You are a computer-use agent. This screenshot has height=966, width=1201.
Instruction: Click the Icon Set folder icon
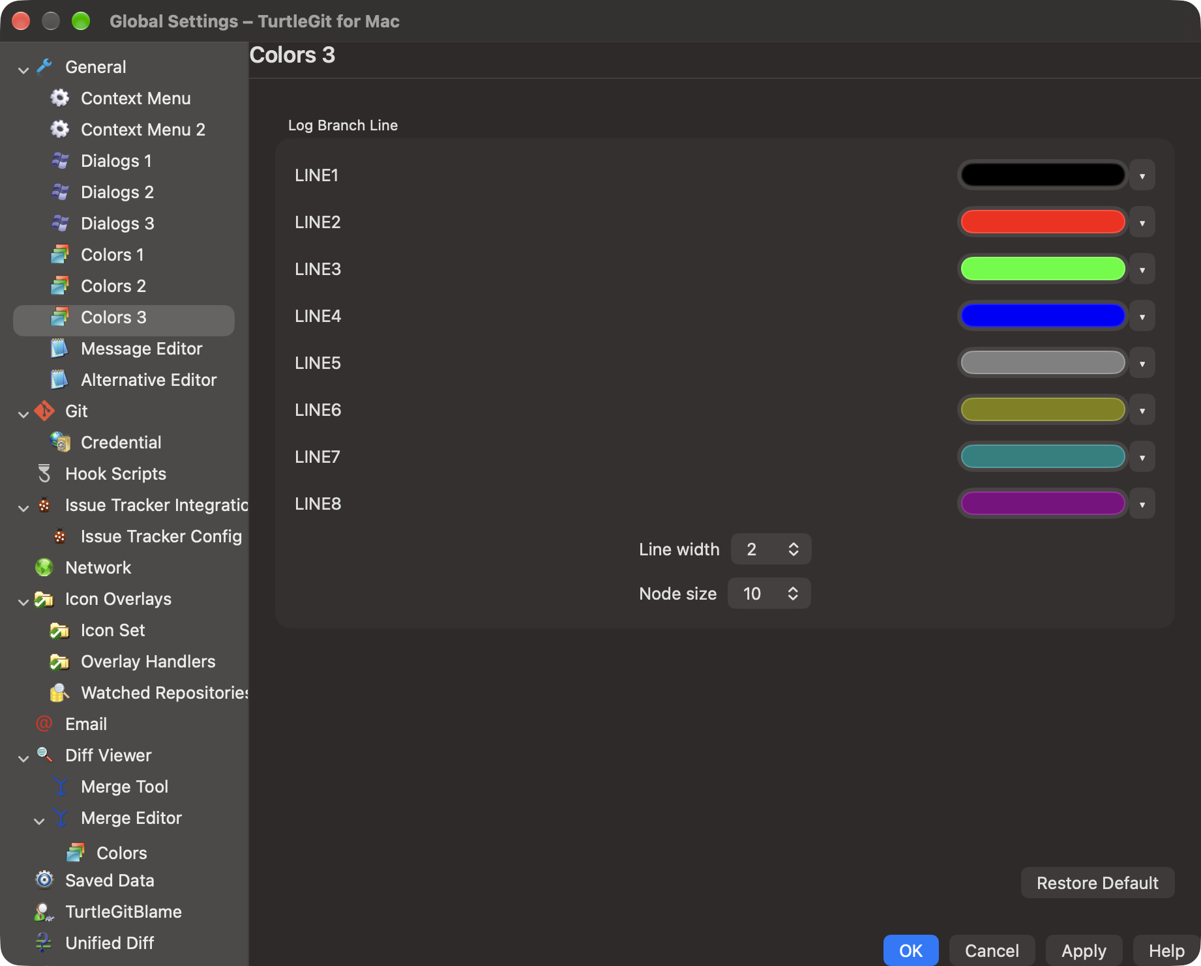tap(60, 630)
